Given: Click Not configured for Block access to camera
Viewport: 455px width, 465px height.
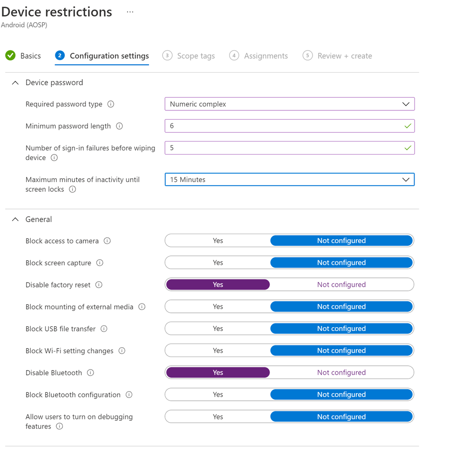Looking at the screenshot, I should pyautogui.click(x=341, y=241).
